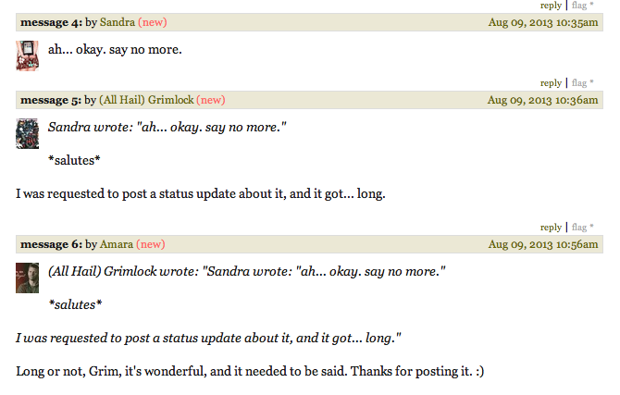Visit the (All Hail) Grimlock profile link
620x395 pixels.
point(146,100)
